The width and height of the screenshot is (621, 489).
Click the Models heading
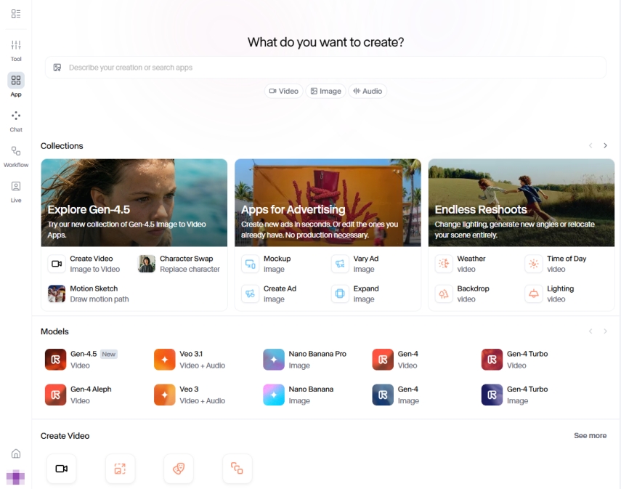54,331
